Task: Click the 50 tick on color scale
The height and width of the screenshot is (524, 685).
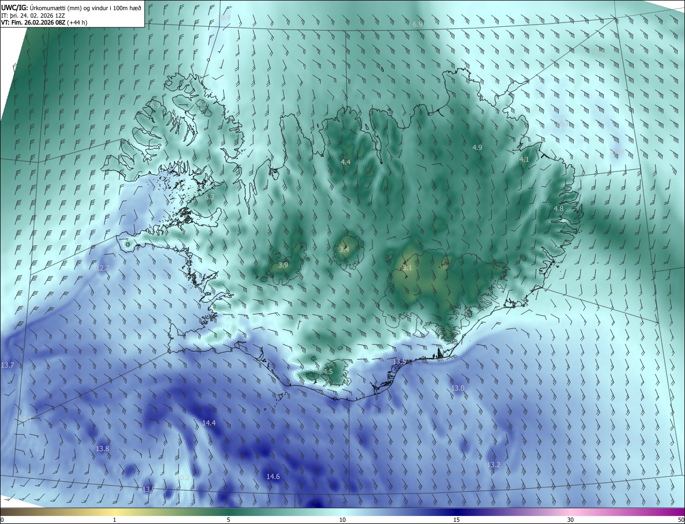Action: (681, 520)
